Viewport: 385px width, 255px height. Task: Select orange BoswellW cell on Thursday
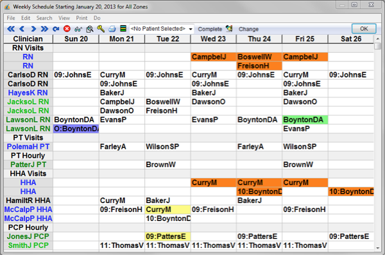tap(259, 57)
